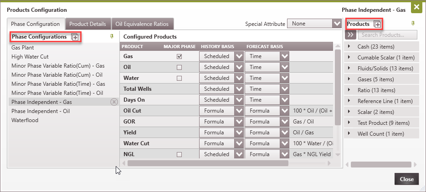
Task: Click the scroll-down arrow of Configured Products
Action: point(338,155)
